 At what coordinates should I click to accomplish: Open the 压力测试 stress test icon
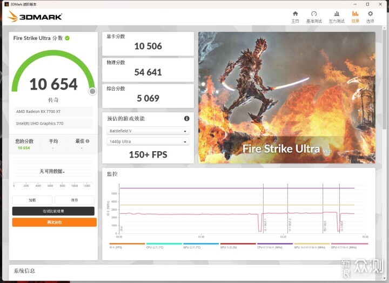click(x=337, y=14)
